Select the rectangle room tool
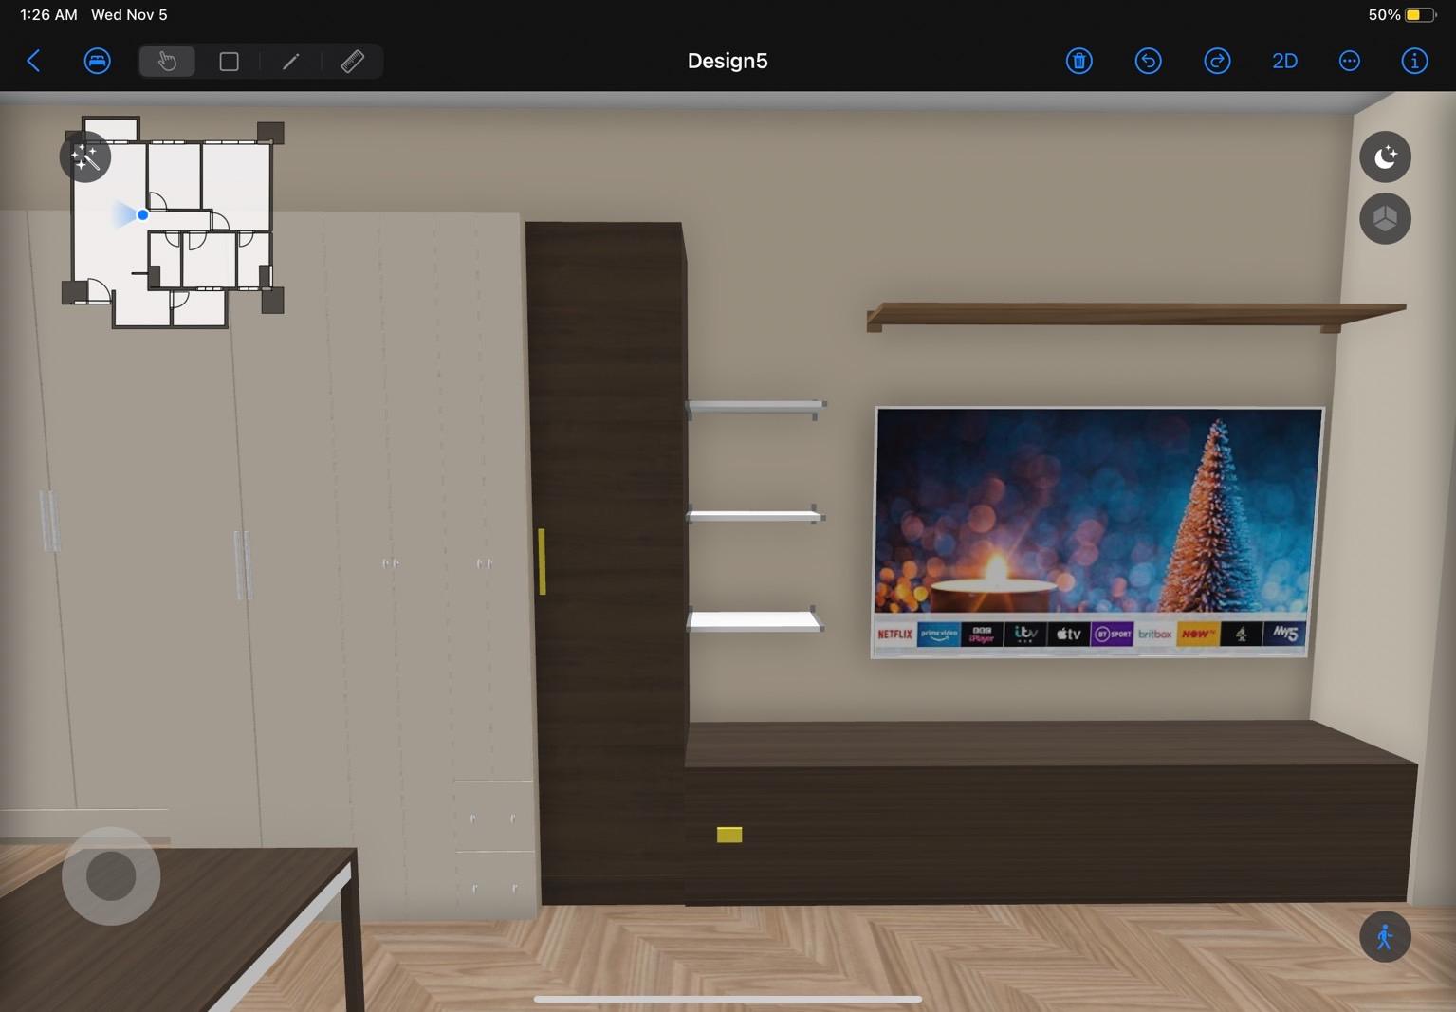Image resolution: width=1456 pixels, height=1012 pixels. pyautogui.click(x=229, y=62)
